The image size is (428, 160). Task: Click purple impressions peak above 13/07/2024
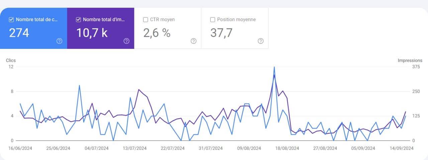(x=138, y=89)
